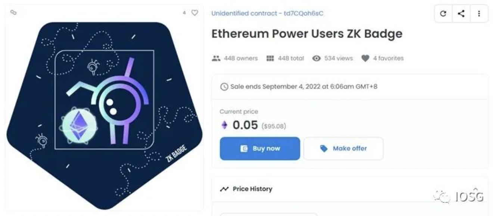Open the Unidentified contract collection link
Screen dimensions: 504x216
click(267, 13)
